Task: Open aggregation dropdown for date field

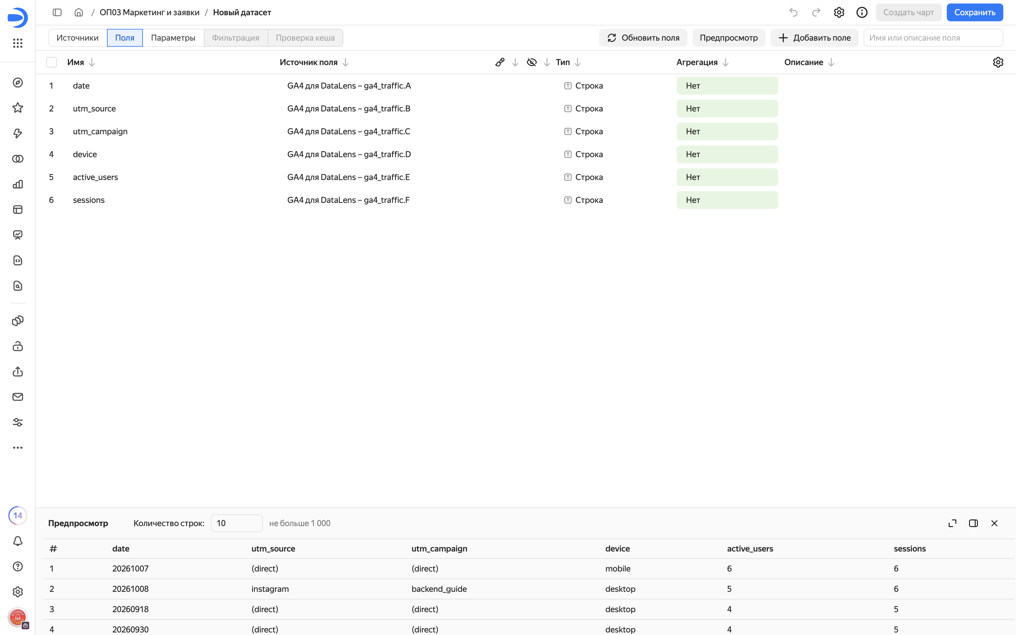Action: [727, 86]
